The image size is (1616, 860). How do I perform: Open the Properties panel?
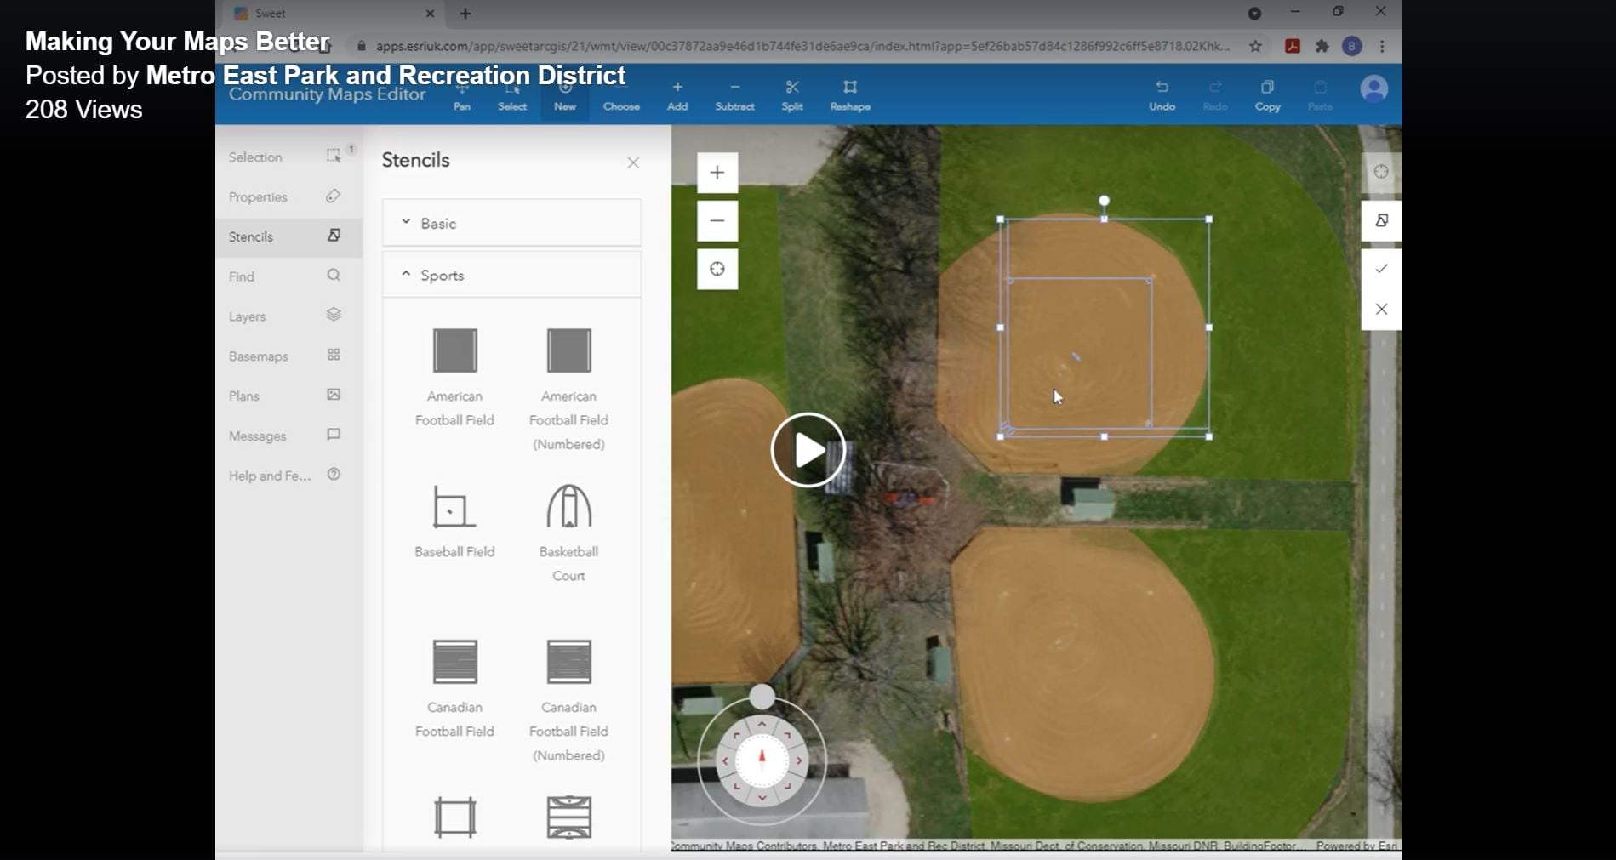(x=288, y=196)
